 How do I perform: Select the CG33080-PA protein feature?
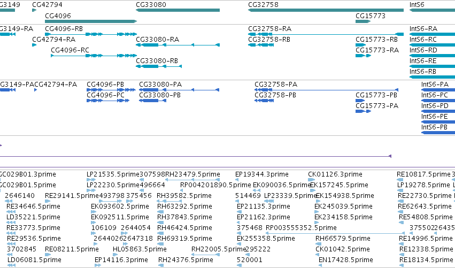pyautogui.click(x=179, y=90)
